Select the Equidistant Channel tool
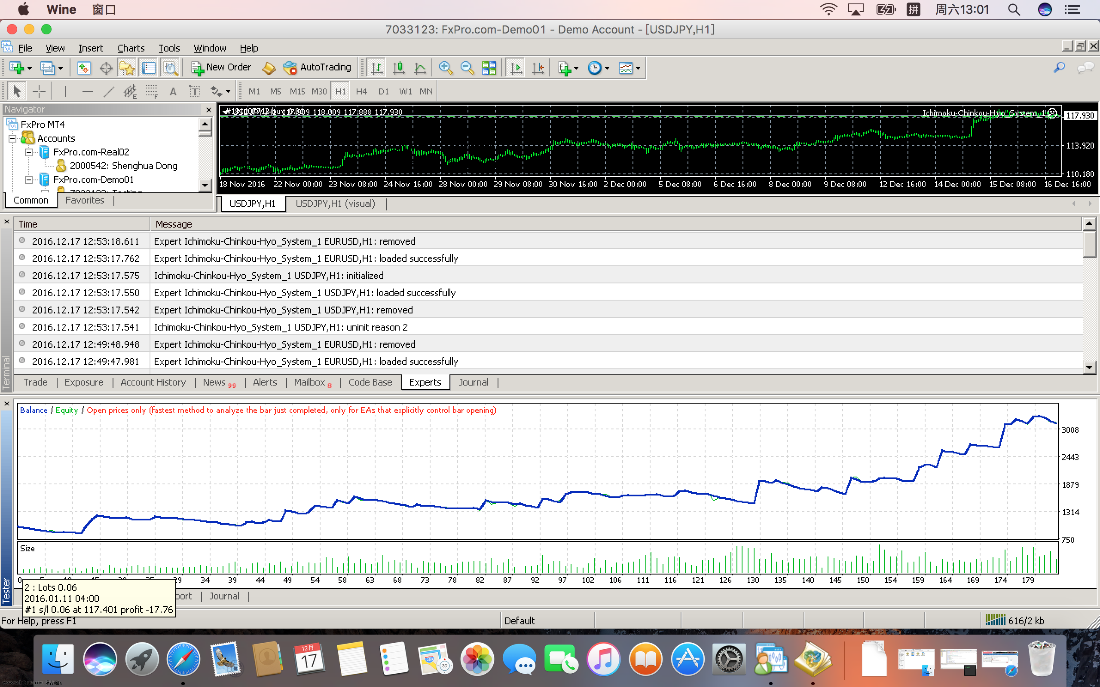Screen dimensions: 1100x687 [x=130, y=91]
